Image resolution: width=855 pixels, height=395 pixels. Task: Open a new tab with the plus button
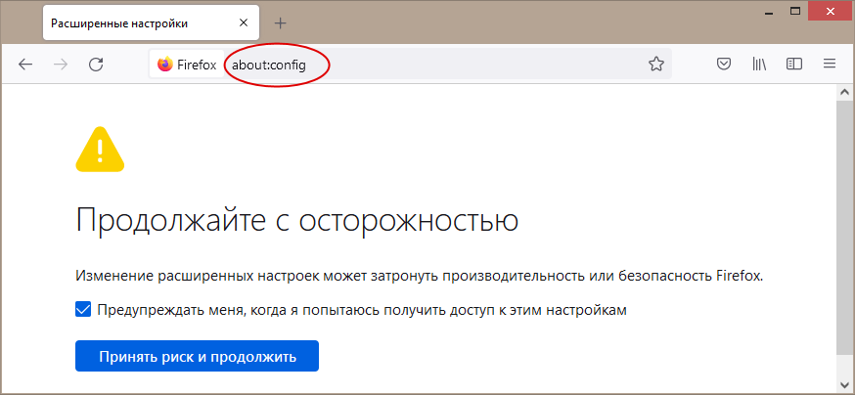tap(280, 22)
